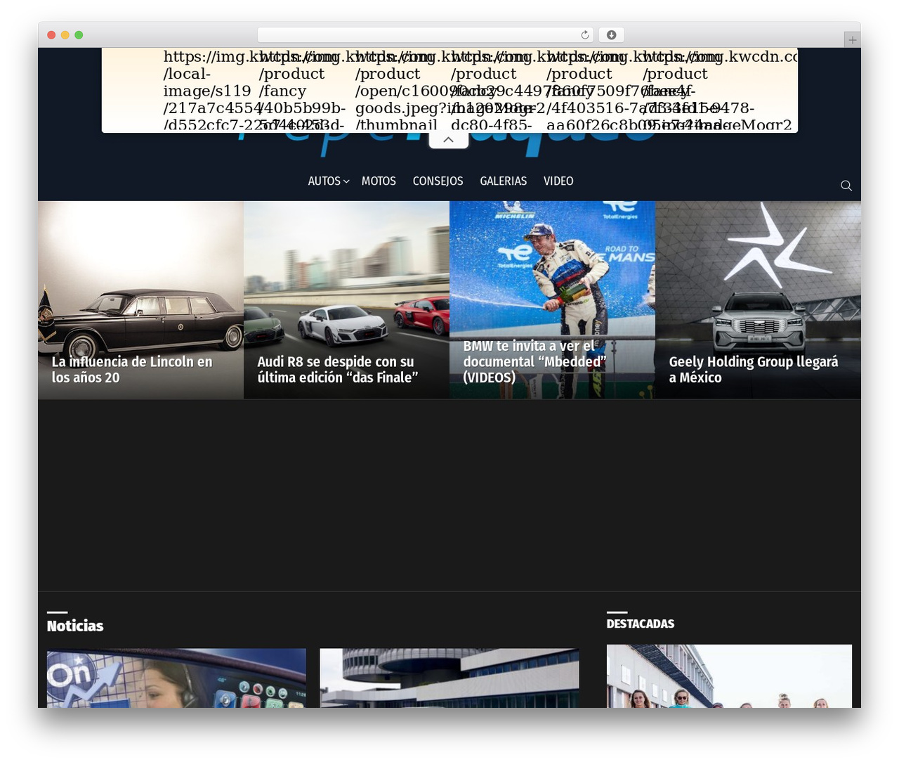Open the MOTOS menu item
This screenshot has height=762, width=899.
(x=379, y=181)
